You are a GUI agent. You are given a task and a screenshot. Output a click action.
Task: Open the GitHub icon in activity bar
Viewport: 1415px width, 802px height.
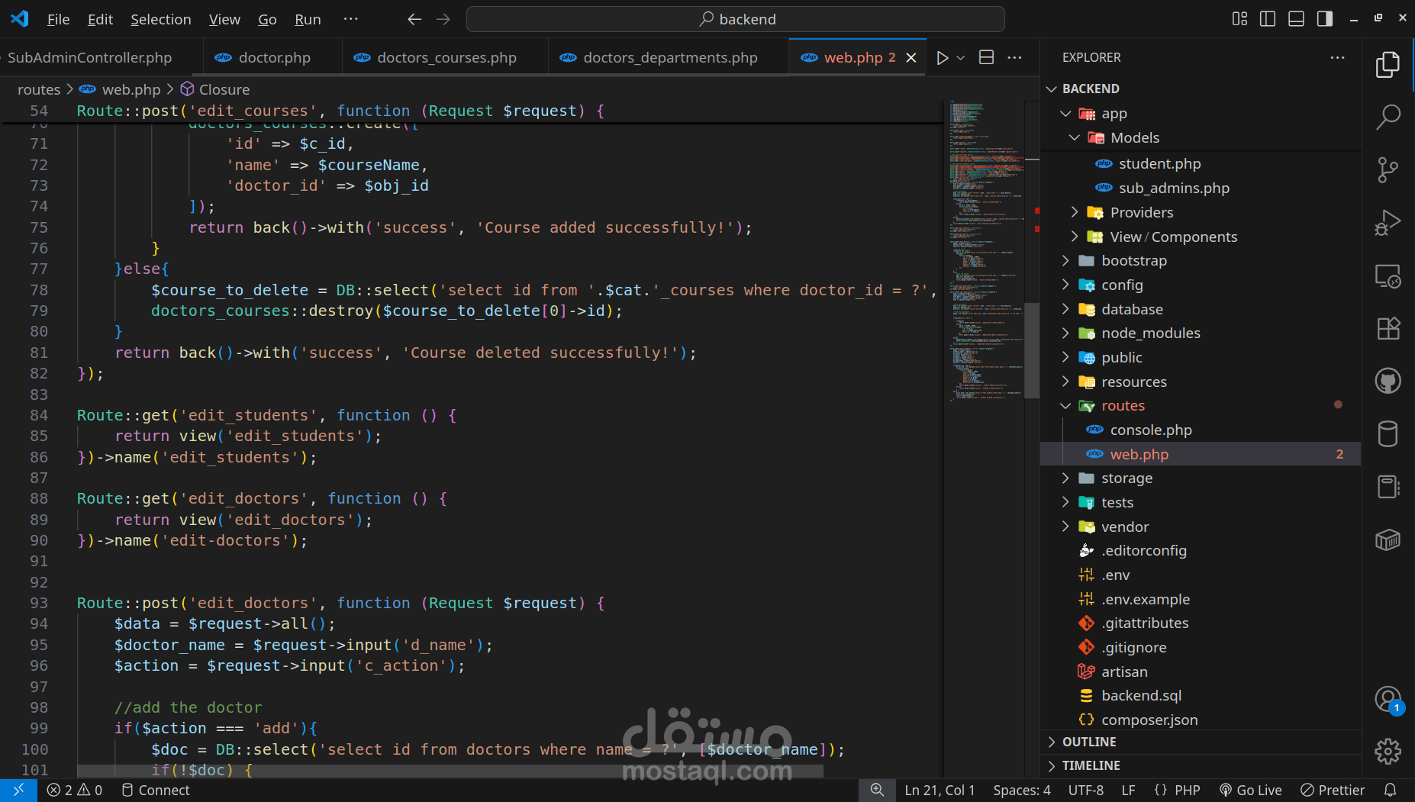[x=1388, y=381]
